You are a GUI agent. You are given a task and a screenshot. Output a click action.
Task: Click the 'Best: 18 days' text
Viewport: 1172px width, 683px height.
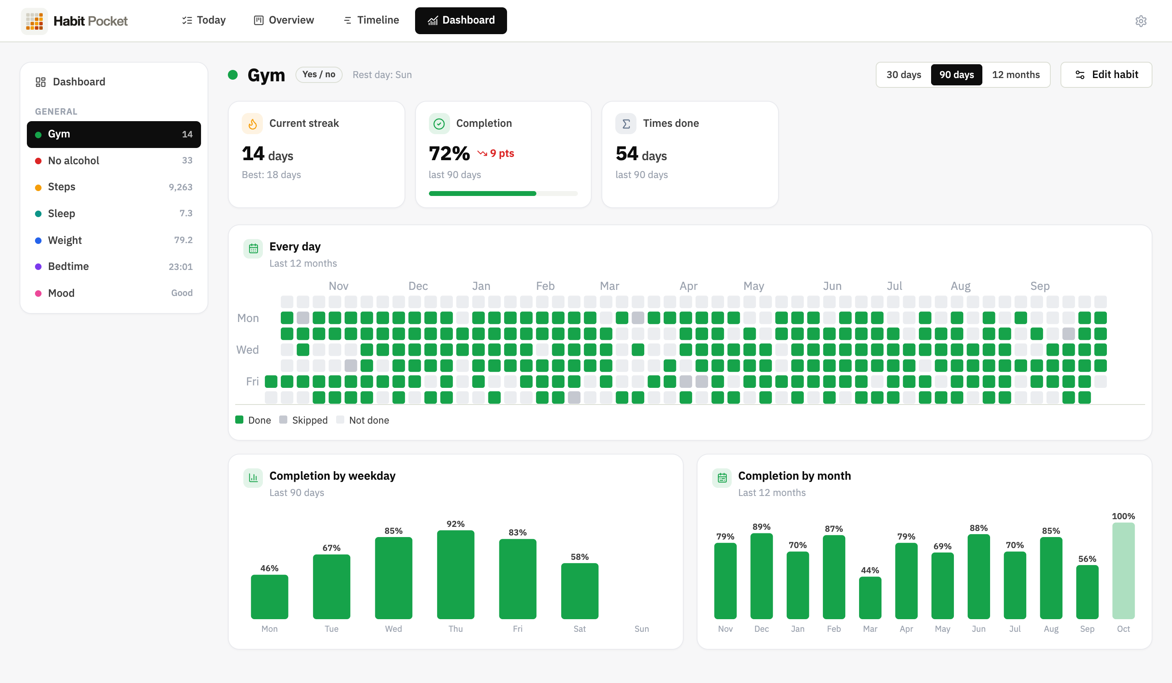[x=271, y=175]
